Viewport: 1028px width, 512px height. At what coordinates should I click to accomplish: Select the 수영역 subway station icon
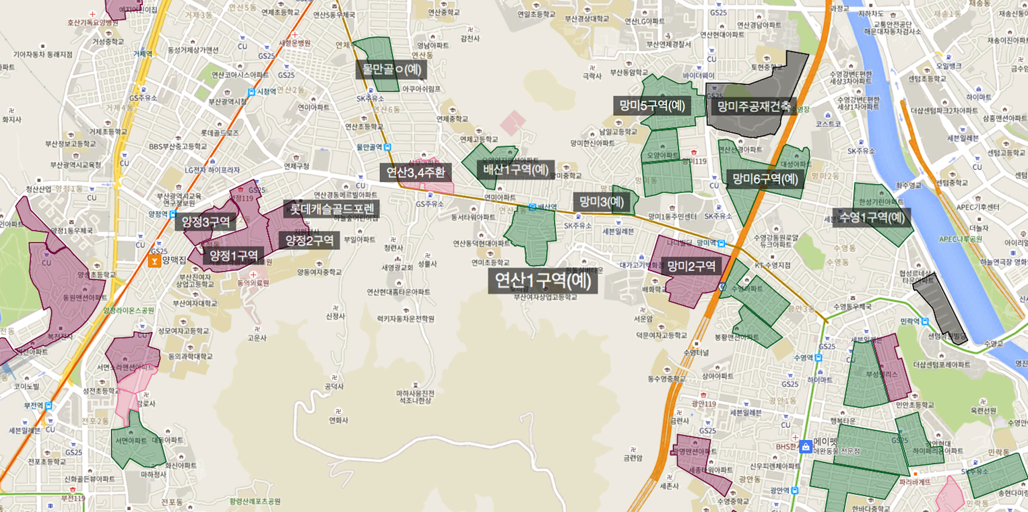819,358
